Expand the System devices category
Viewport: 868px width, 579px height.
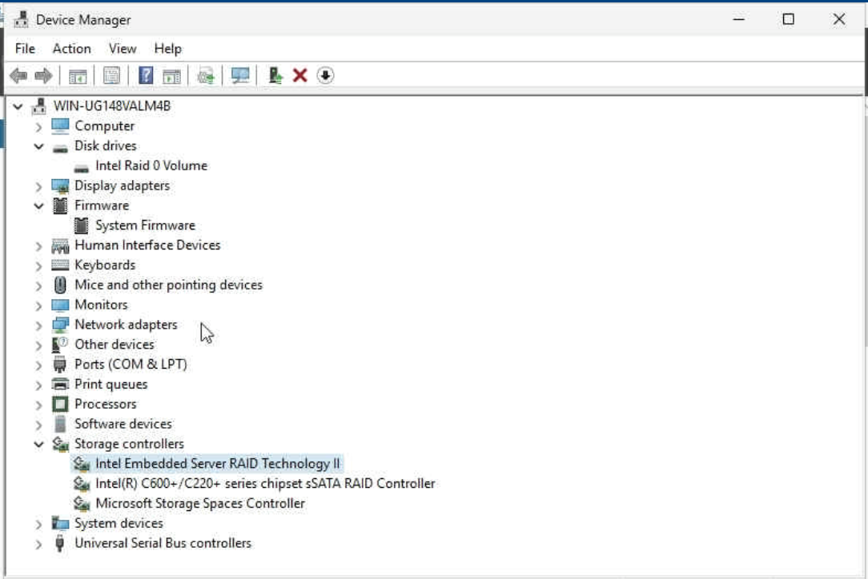coord(38,524)
